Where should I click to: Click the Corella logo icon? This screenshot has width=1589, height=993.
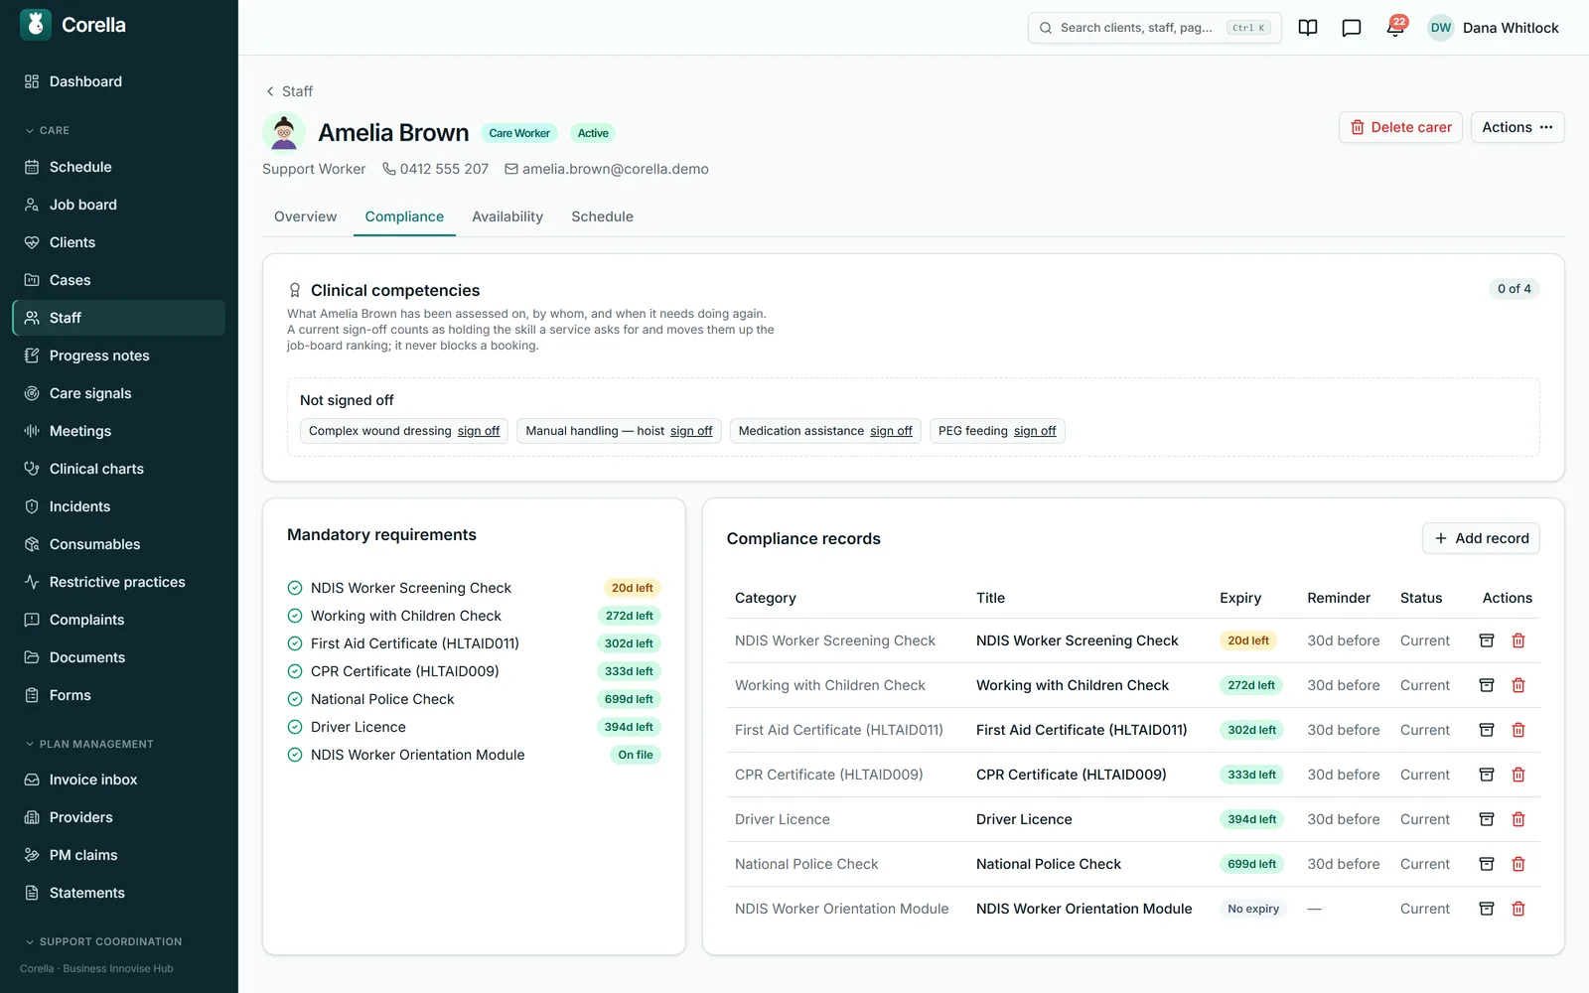click(36, 25)
